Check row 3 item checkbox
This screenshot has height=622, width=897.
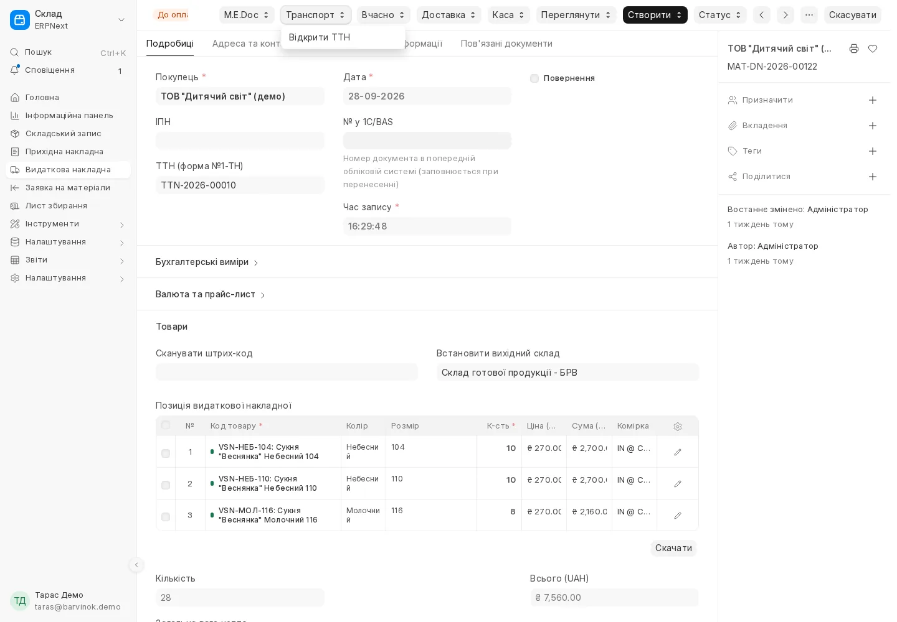[166, 517]
